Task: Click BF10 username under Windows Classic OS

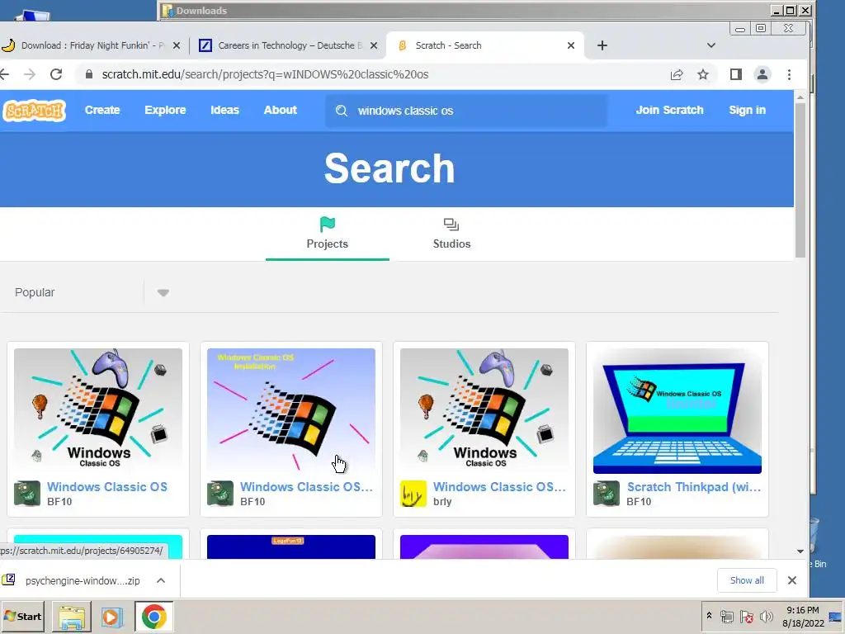Action: (59, 501)
